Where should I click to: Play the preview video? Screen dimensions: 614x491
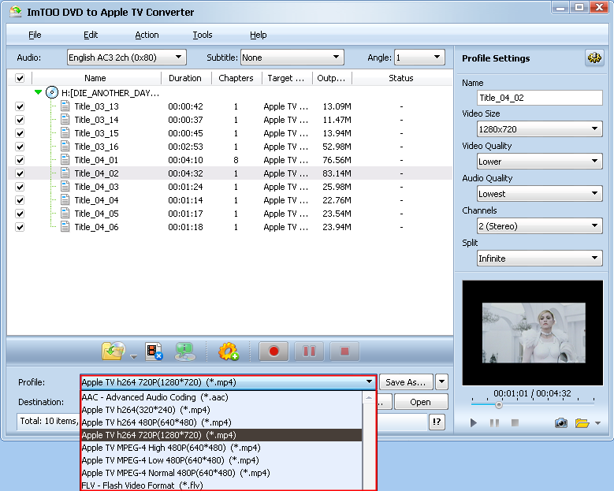474,423
